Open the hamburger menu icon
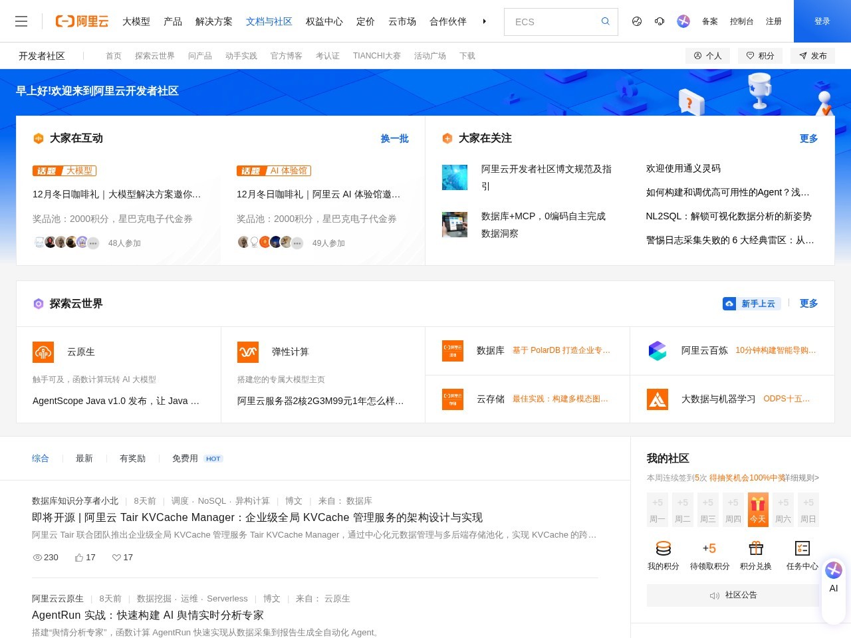Viewport: 851px width, 638px height. tap(21, 21)
